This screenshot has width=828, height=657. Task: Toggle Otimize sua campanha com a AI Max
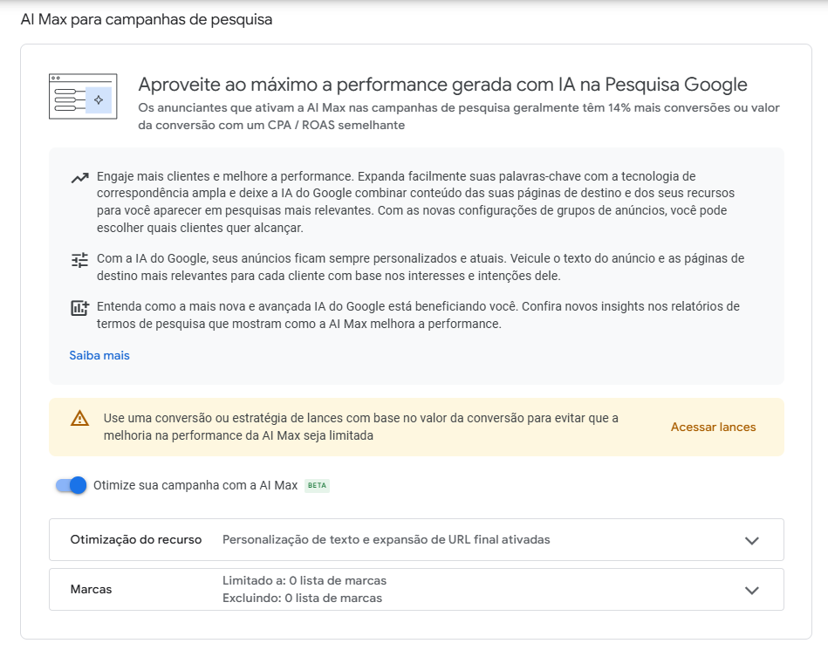(x=72, y=485)
